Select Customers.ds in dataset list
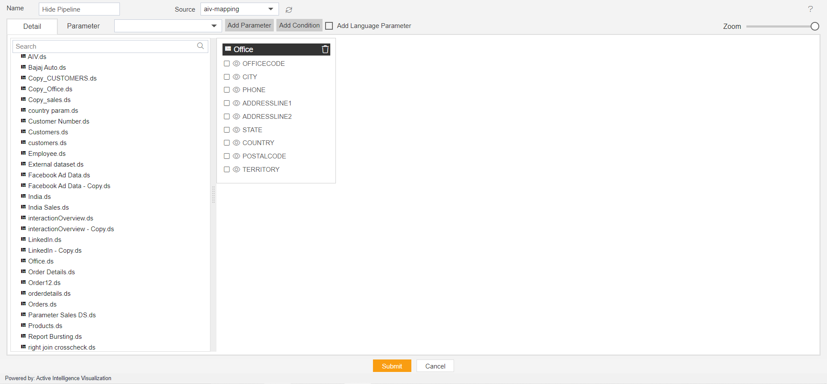827x384 pixels. point(48,132)
